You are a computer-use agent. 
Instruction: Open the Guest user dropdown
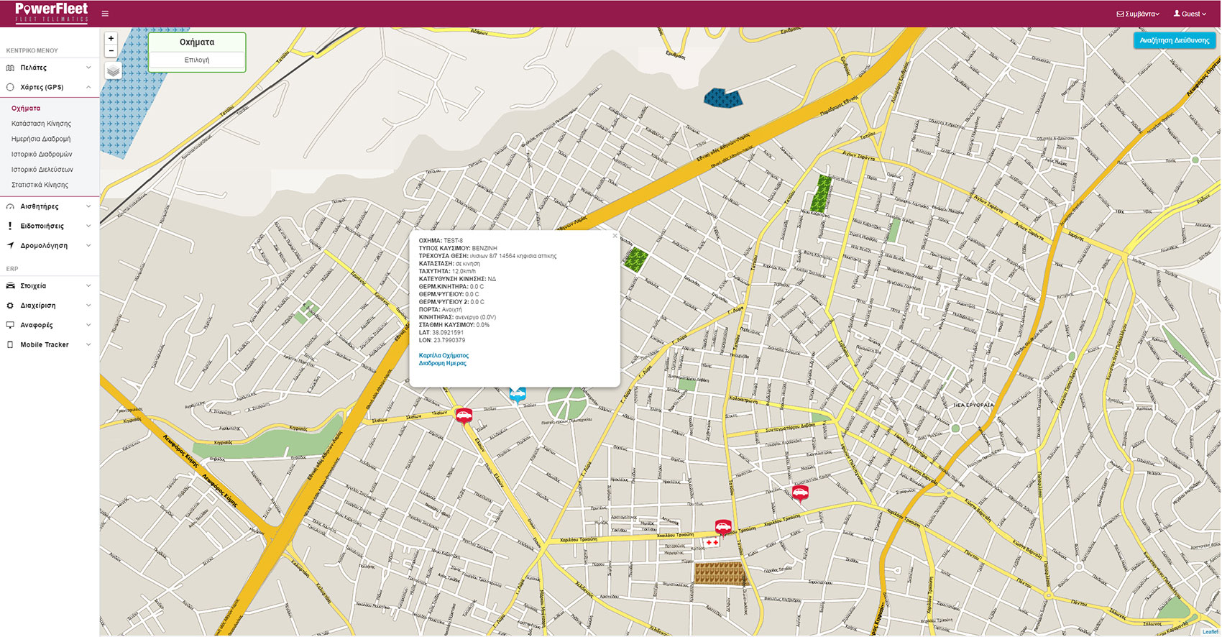pyautogui.click(x=1190, y=14)
